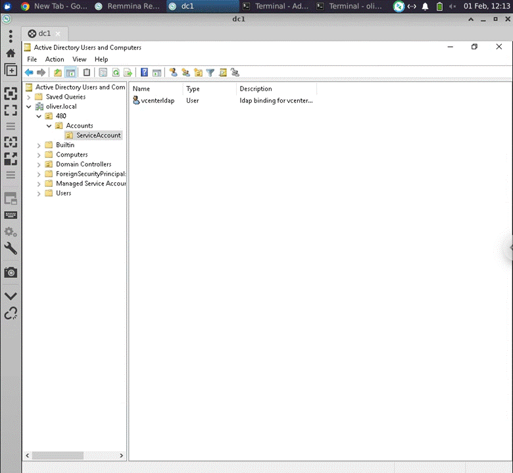Collapse the oliver.local domain node

click(x=28, y=107)
